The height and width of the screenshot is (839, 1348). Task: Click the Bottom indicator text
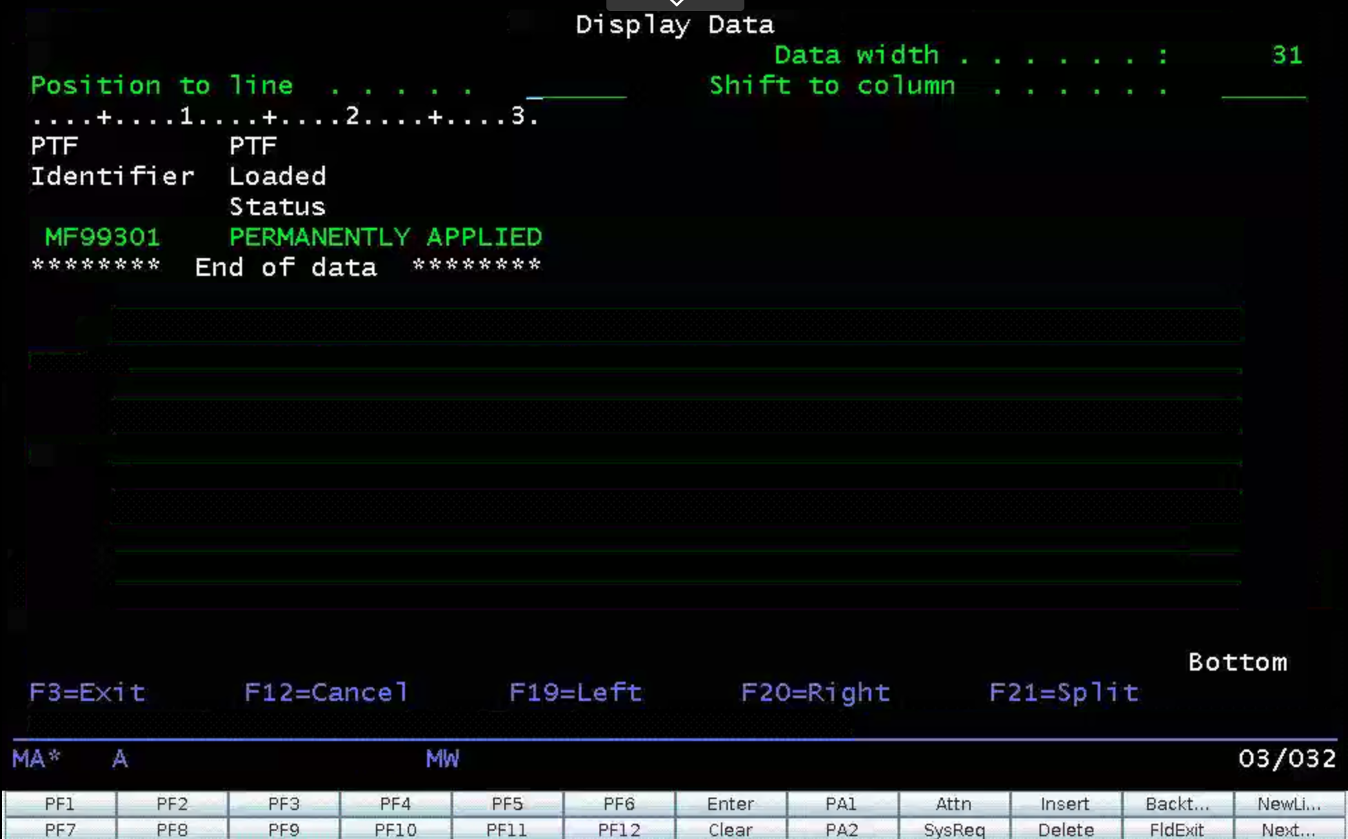(1238, 662)
